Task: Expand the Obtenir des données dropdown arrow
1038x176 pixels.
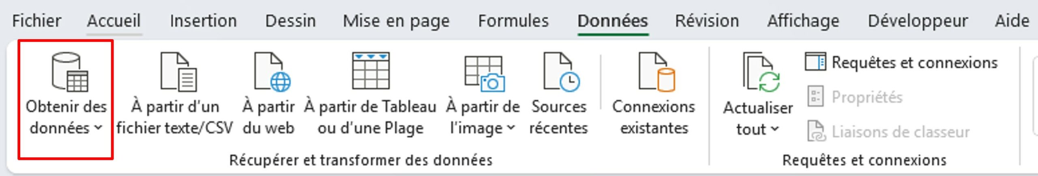Action: 98,128
